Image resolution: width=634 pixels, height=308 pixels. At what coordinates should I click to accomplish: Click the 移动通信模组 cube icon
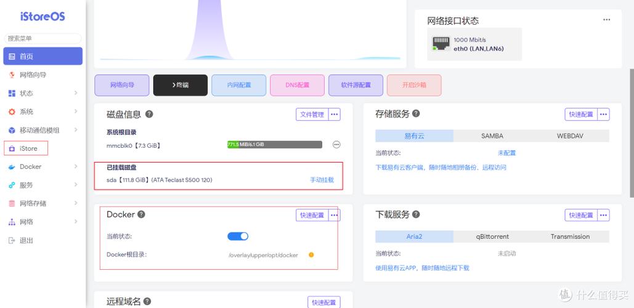[12, 130]
